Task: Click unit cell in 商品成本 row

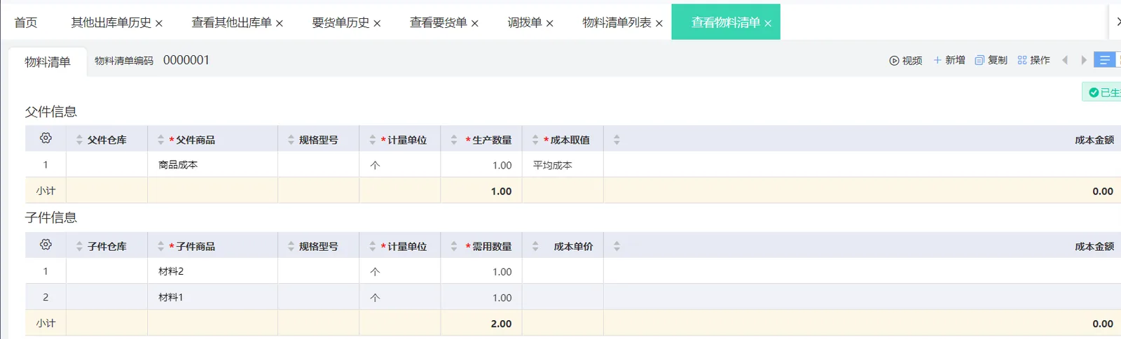Action: pos(400,165)
